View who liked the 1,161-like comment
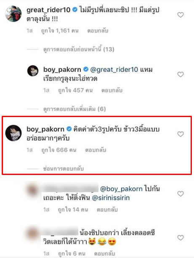The height and width of the screenshot is (258, 194). click(x=60, y=31)
